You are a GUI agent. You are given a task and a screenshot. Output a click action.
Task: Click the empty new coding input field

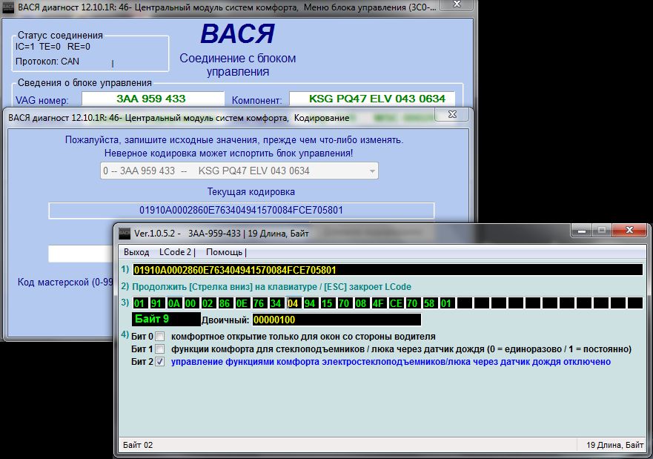(x=81, y=254)
